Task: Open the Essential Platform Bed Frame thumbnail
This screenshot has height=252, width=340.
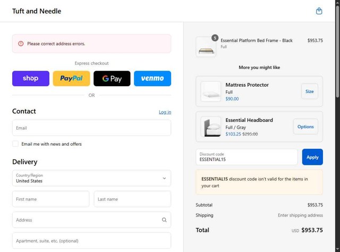Action: (x=206, y=47)
